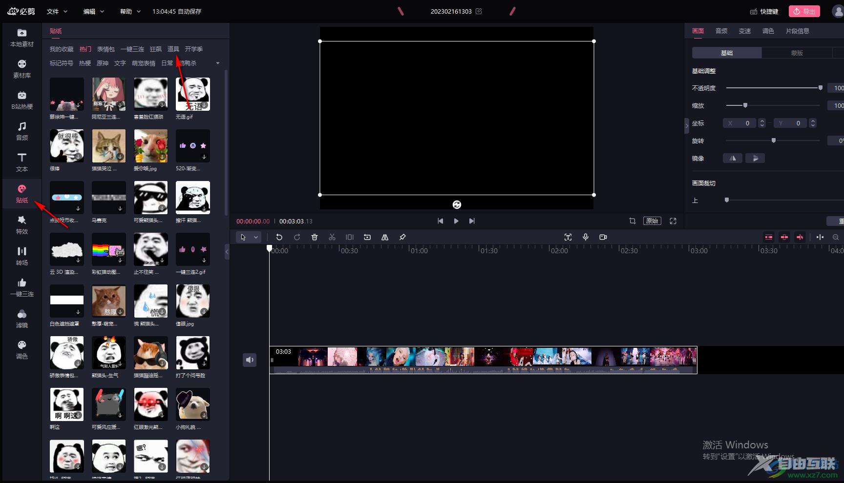
Task: Adjust the 旋转 rotation slider handle
Action: tap(774, 141)
